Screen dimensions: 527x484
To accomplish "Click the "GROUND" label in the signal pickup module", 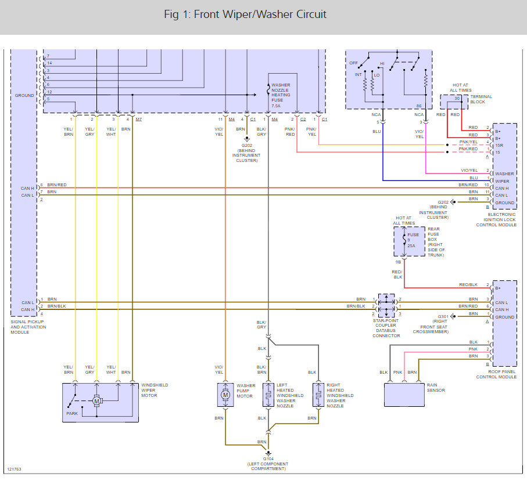I will 24,96.
